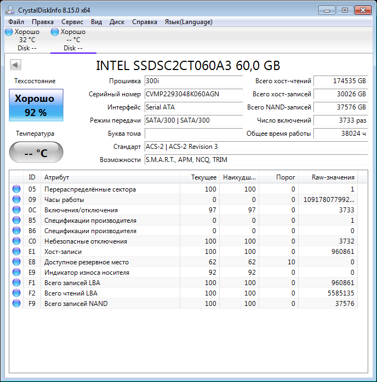The image size is (377, 382).
Task: Click the Прошивка field showing 300i
Action: (193, 81)
